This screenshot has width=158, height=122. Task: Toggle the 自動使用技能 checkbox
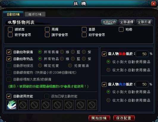tap(9, 96)
